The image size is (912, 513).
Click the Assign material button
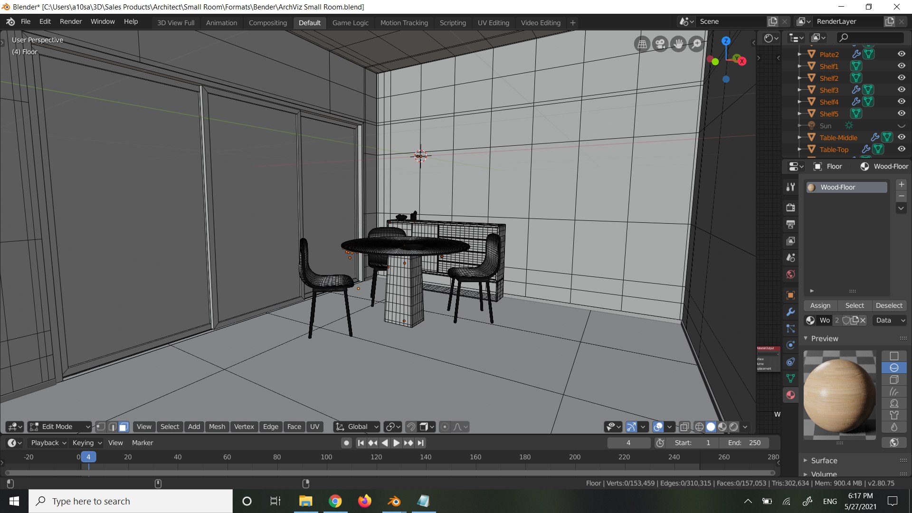tap(820, 305)
